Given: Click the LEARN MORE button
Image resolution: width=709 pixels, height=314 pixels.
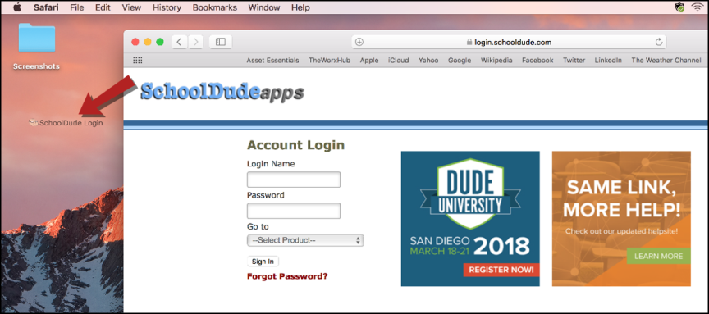Looking at the screenshot, I should pyautogui.click(x=658, y=256).
